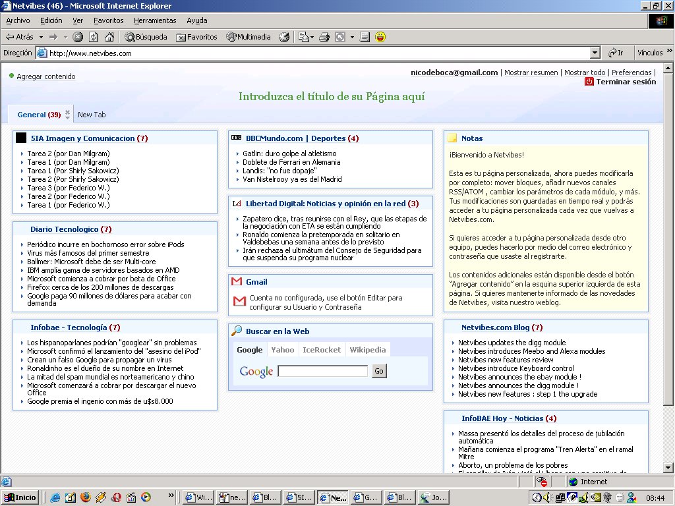Click the Inicio start button
675x506 pixels.
coord(20,497)
